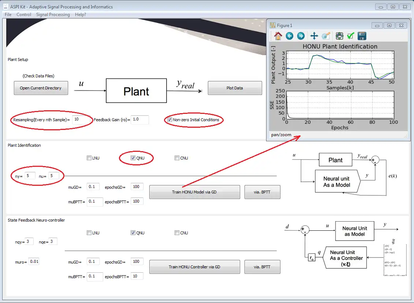Click the nqy input field
The width and height of the screenshot is (414, 303).
point(29,241)
